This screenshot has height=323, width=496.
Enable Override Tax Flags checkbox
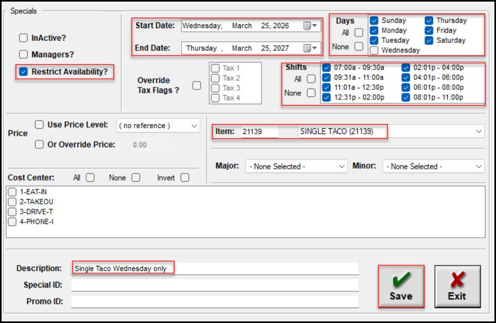pyautogui.click(x=196, y=85)
